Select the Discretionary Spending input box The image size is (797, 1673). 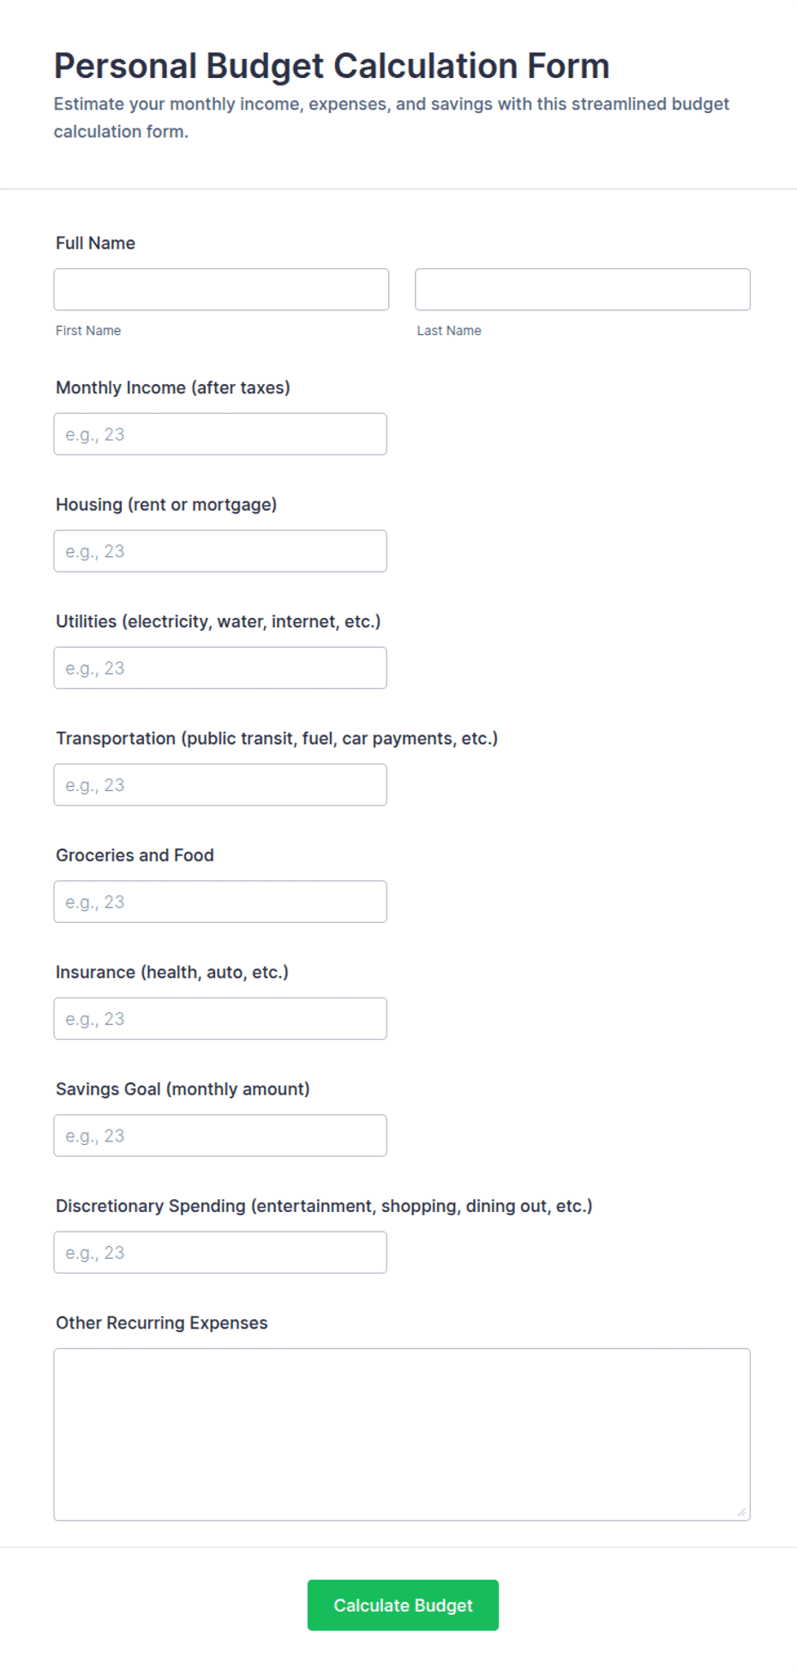(220, 1252)
